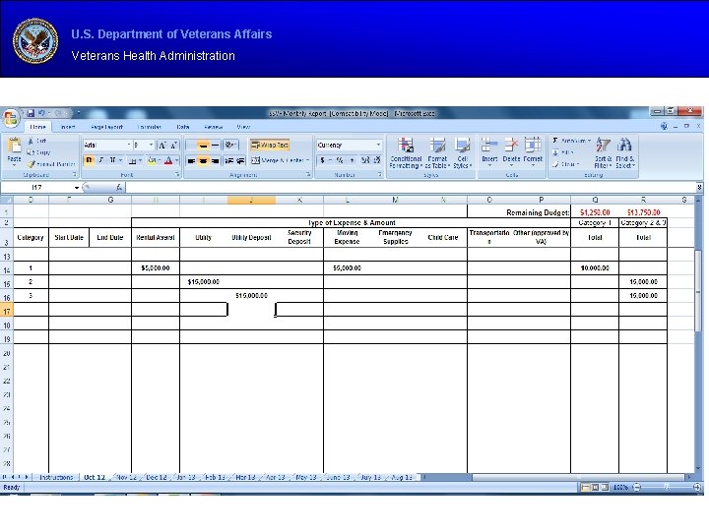The image size is (709, 531).
Task: Toggle Wrap Text on the cell
Action: pos(270,145)
